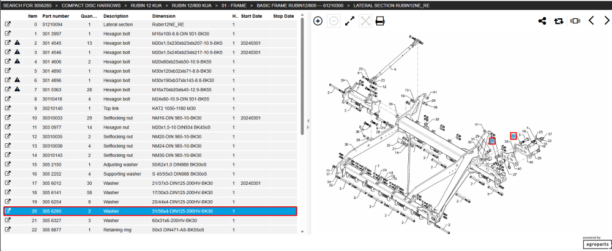The height and width of the screenshot is (251, 612).
Task: Expand diagram with the diagonal arrows icon
Action: (349, 21)
